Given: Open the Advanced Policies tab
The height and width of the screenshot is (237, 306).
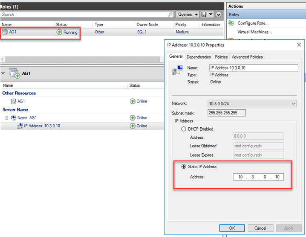Looking at the screenshot, I should tap(247, 57).
